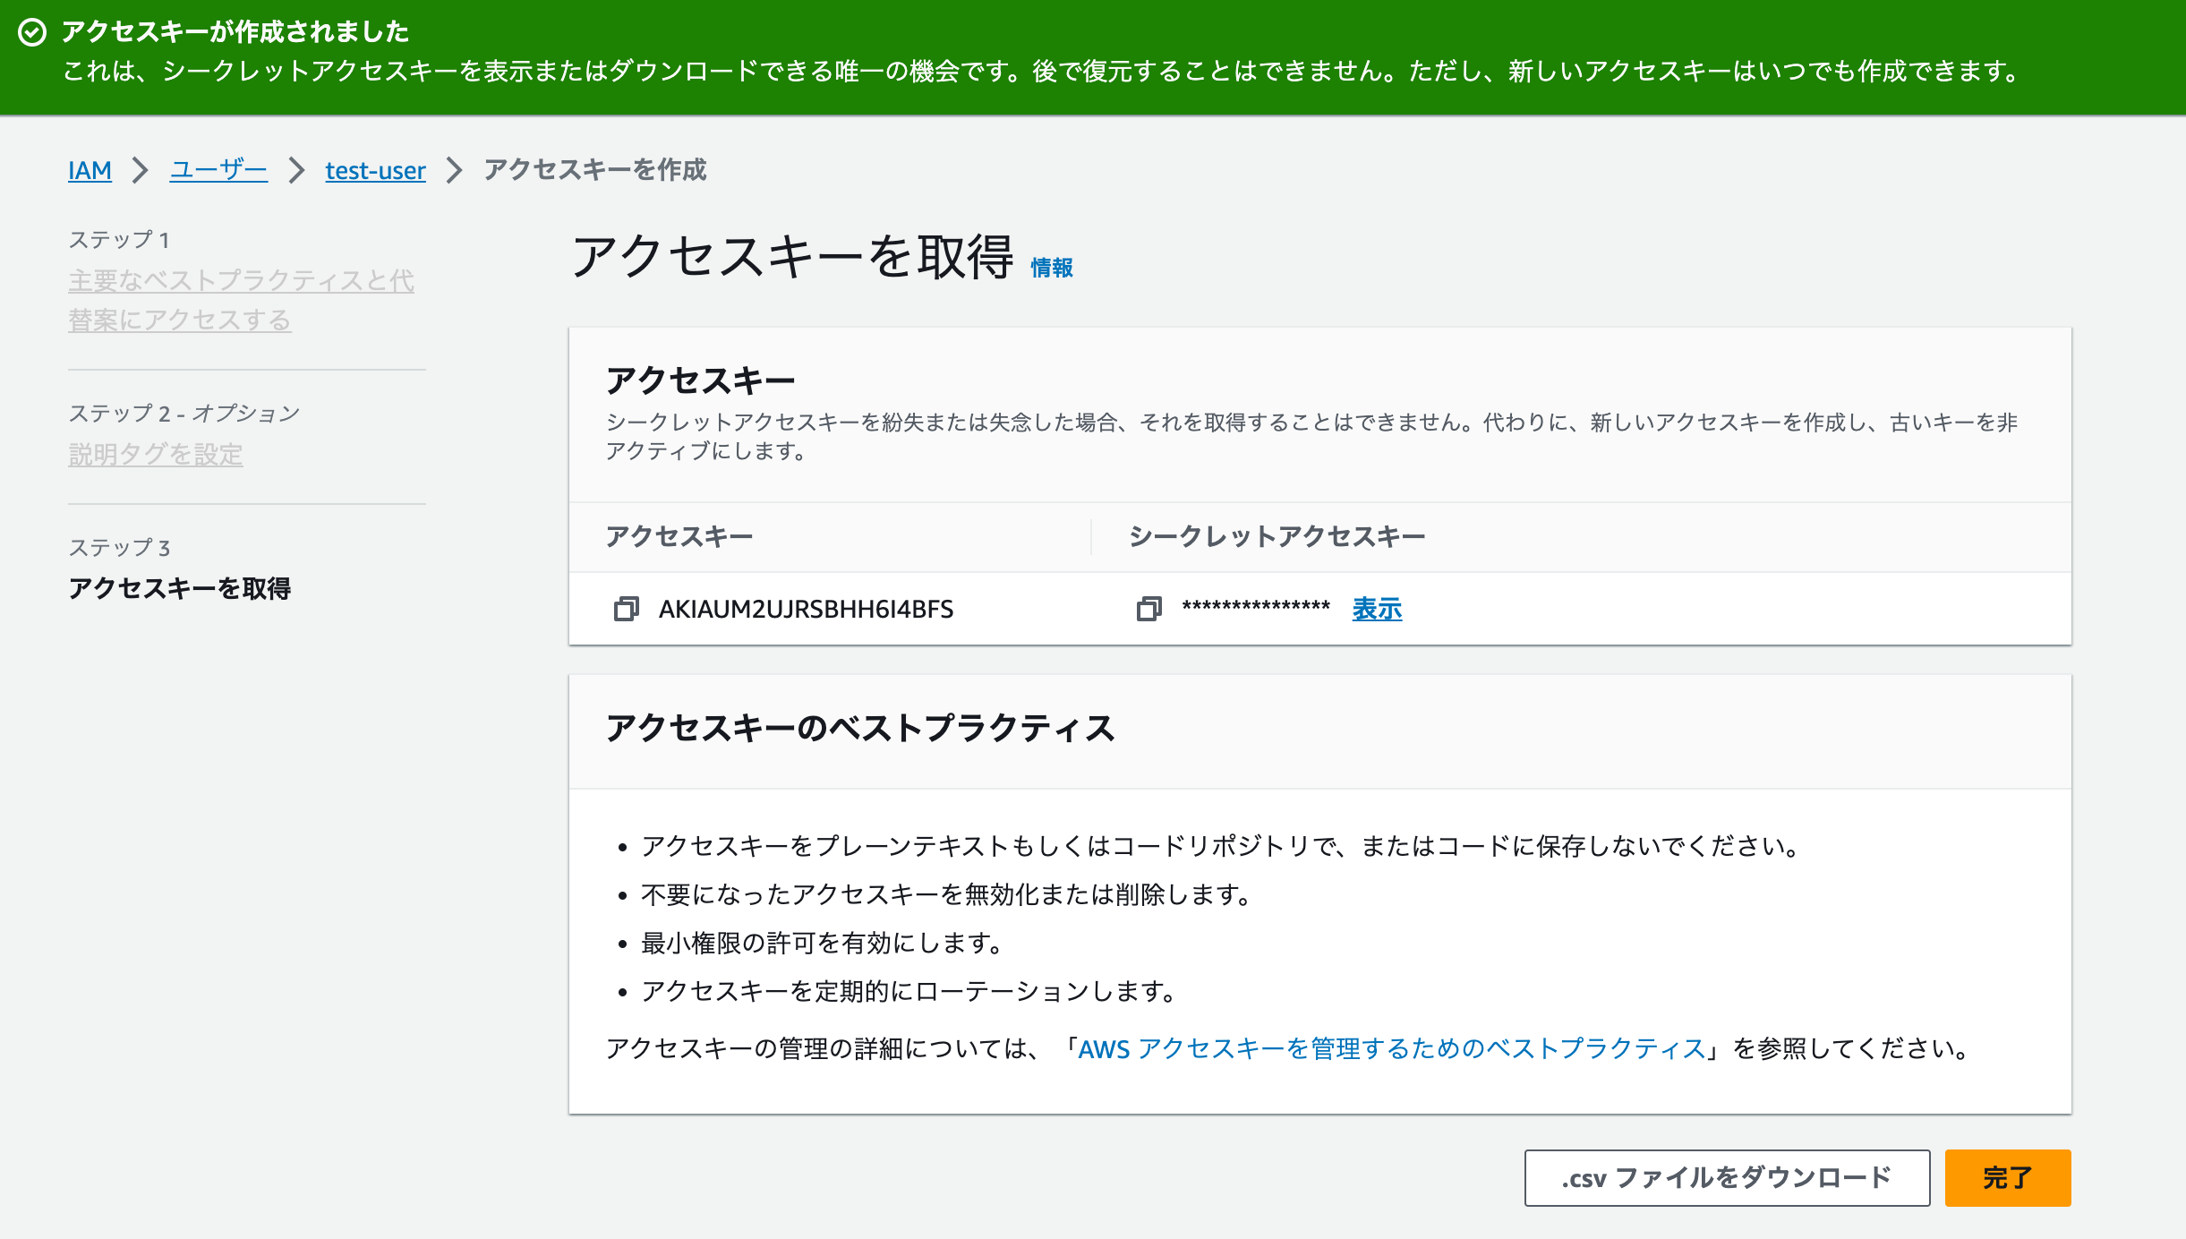Open AWS access key best practices link

tap(1391, 1049)
